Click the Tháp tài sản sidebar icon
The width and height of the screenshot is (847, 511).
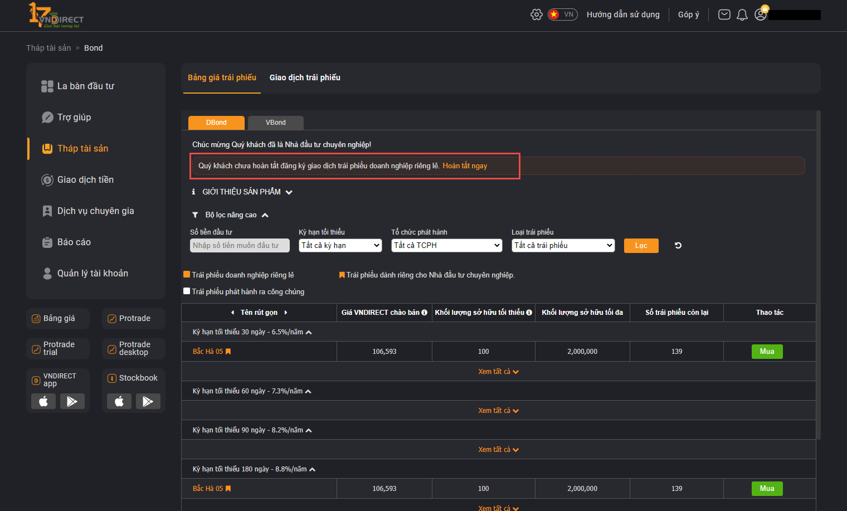pyautogui.click(x=47, y=149)
